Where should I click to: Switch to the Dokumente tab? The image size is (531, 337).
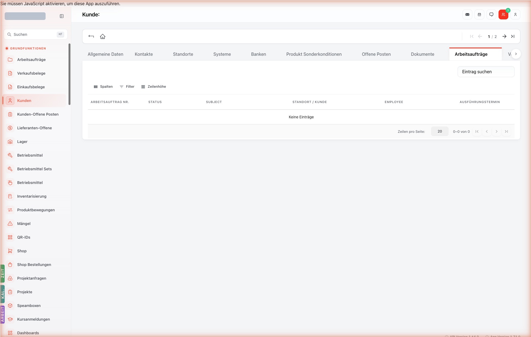[422, 54]
